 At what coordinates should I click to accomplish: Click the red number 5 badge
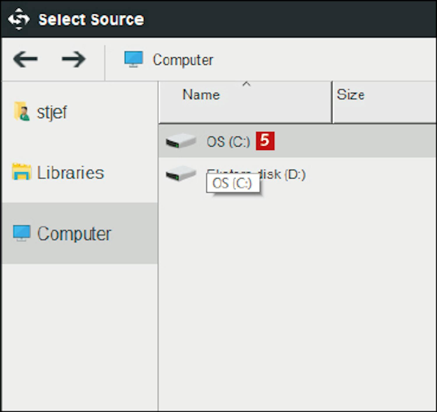(x=265, y=141)
